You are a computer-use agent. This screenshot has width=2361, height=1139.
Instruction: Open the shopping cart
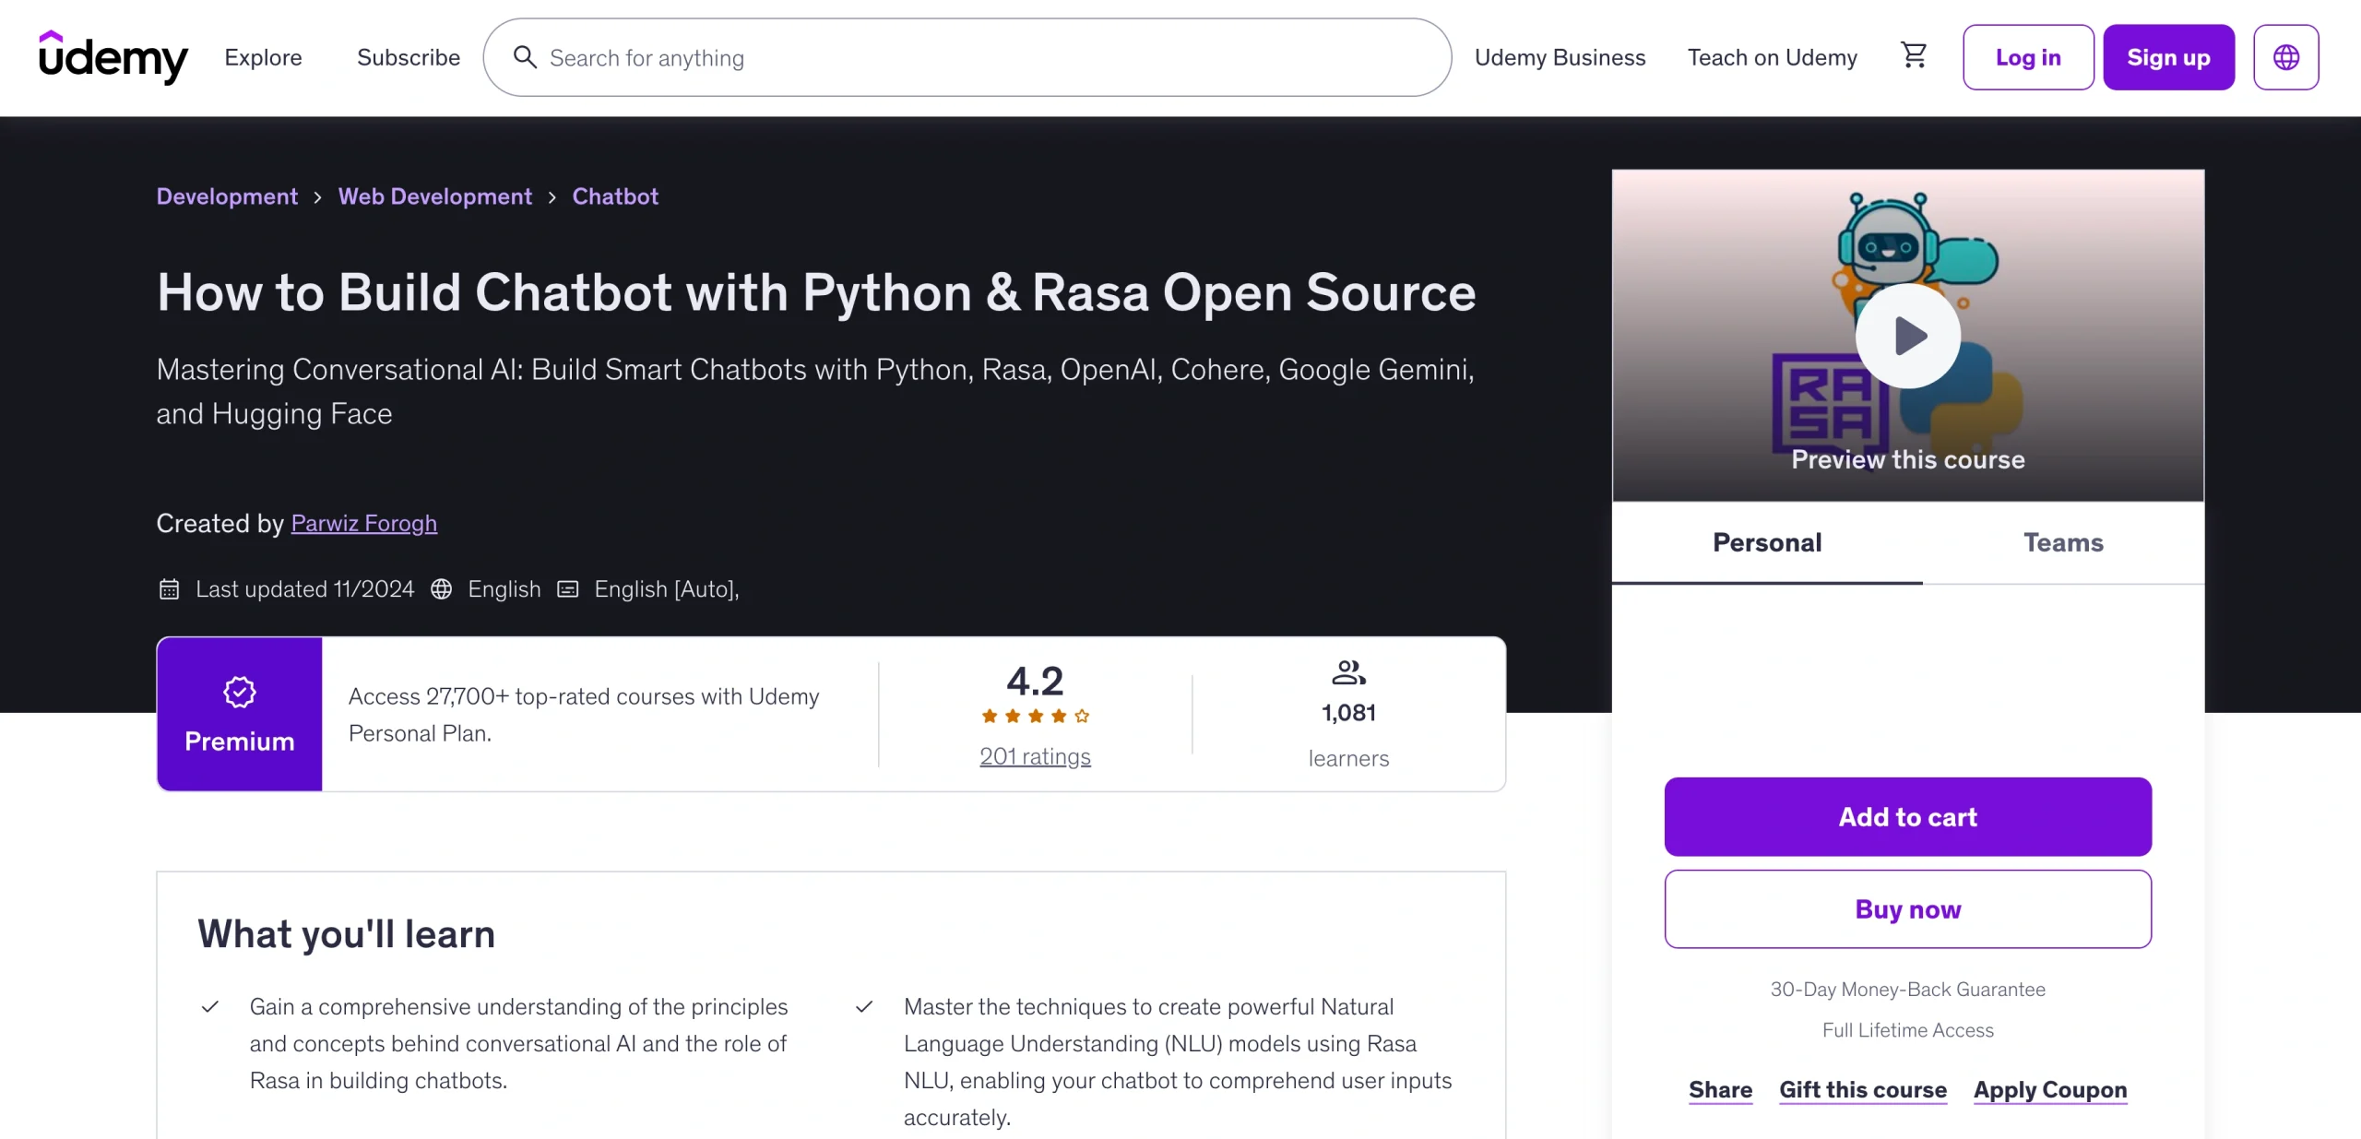coord(1915,56)
